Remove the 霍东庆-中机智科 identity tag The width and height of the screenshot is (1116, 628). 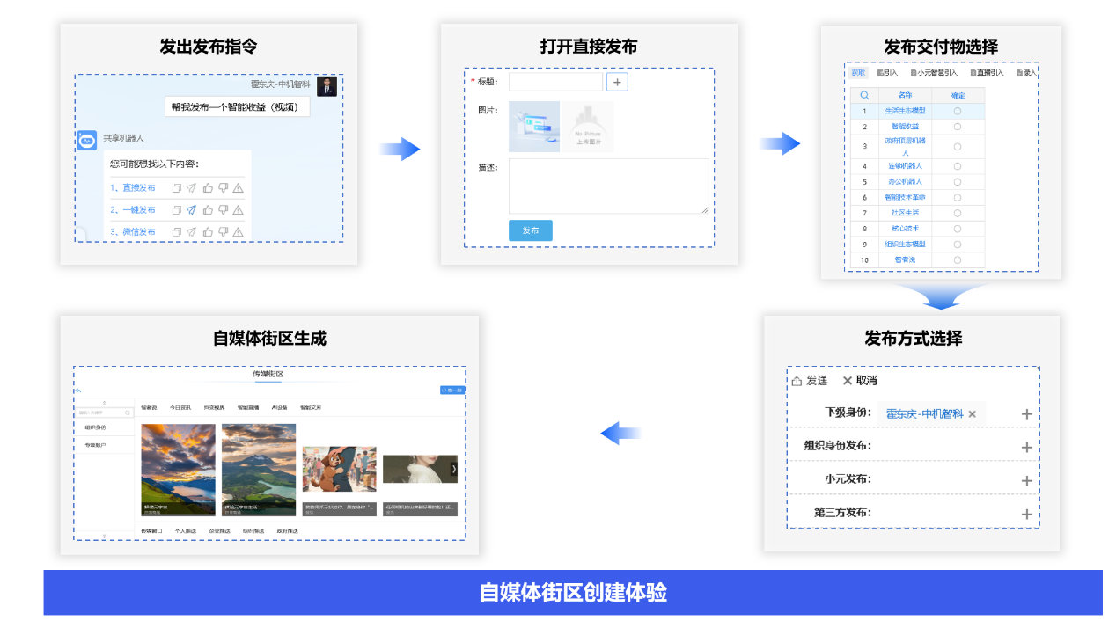tap(973, 414)
